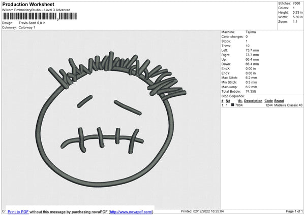Open the 'Print to PDF' link
Screen dimensions: 305x215
[18, 211]
